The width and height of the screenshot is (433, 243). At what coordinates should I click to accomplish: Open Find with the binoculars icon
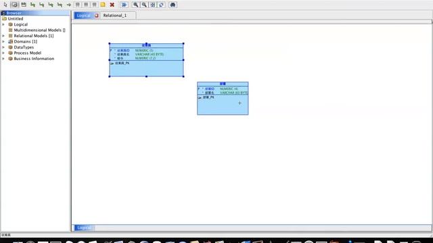(173, 5)
